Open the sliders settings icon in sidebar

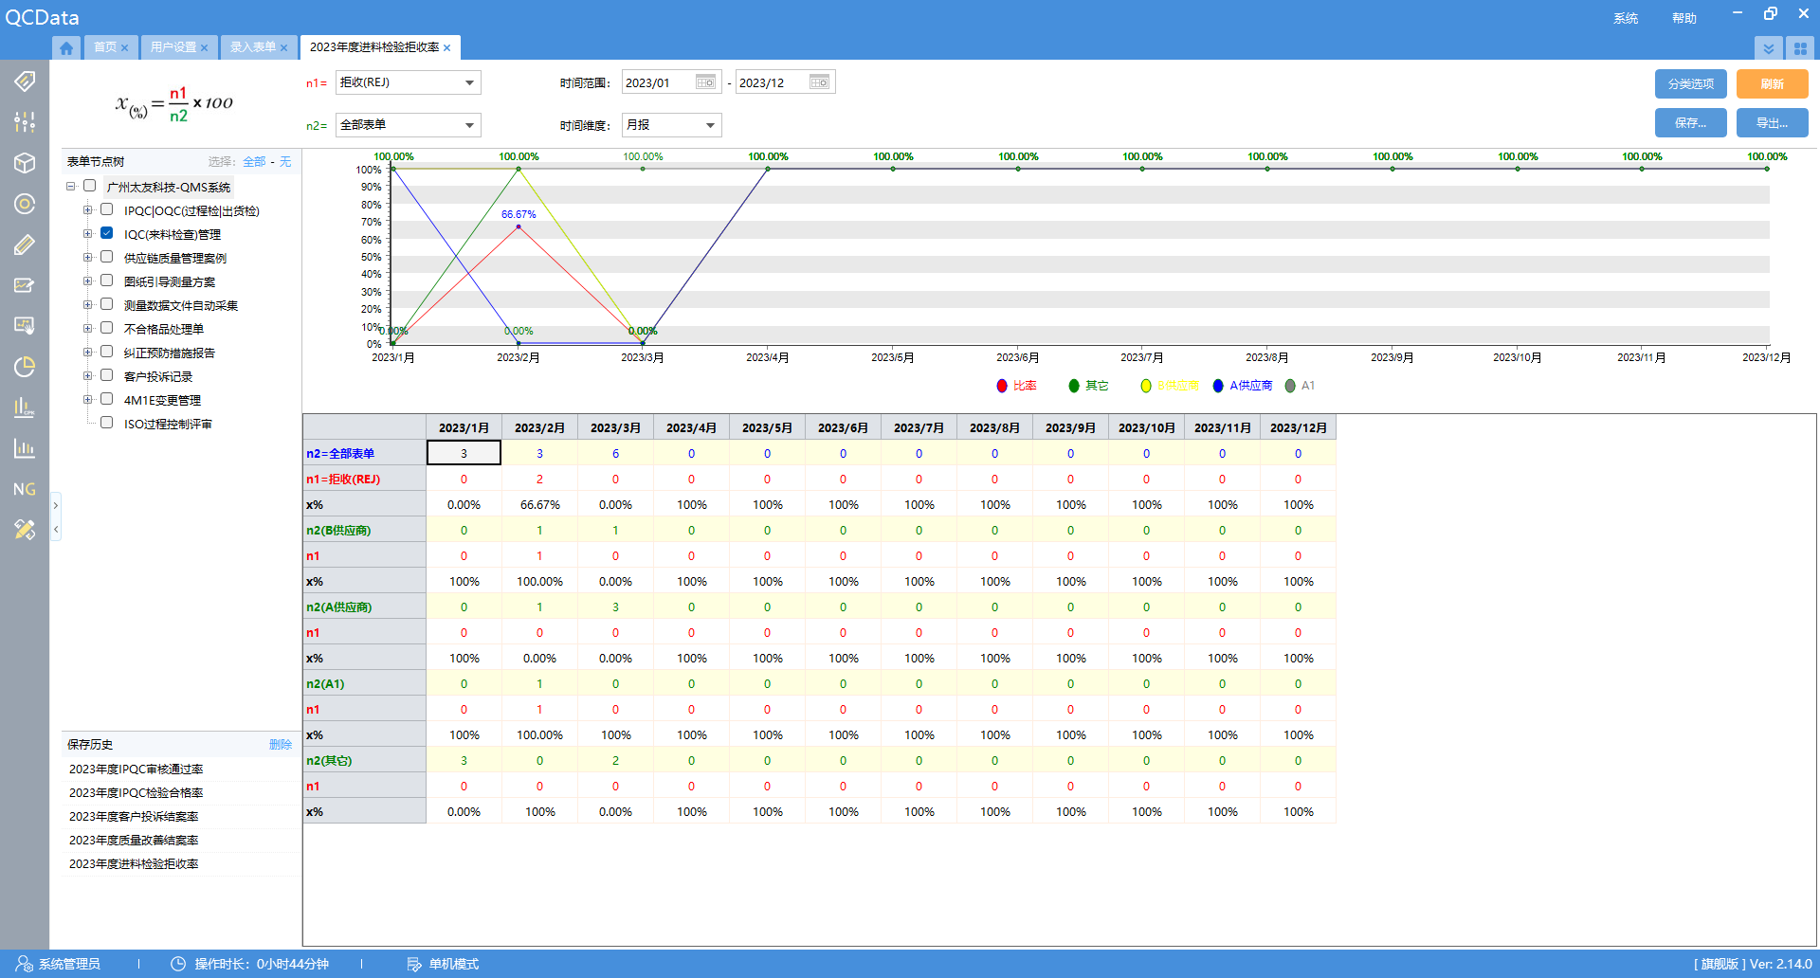point(25,122)
